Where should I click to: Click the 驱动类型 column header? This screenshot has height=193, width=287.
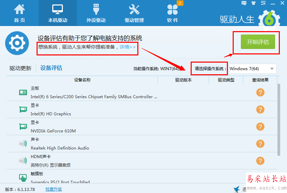[x=226, y=80]
